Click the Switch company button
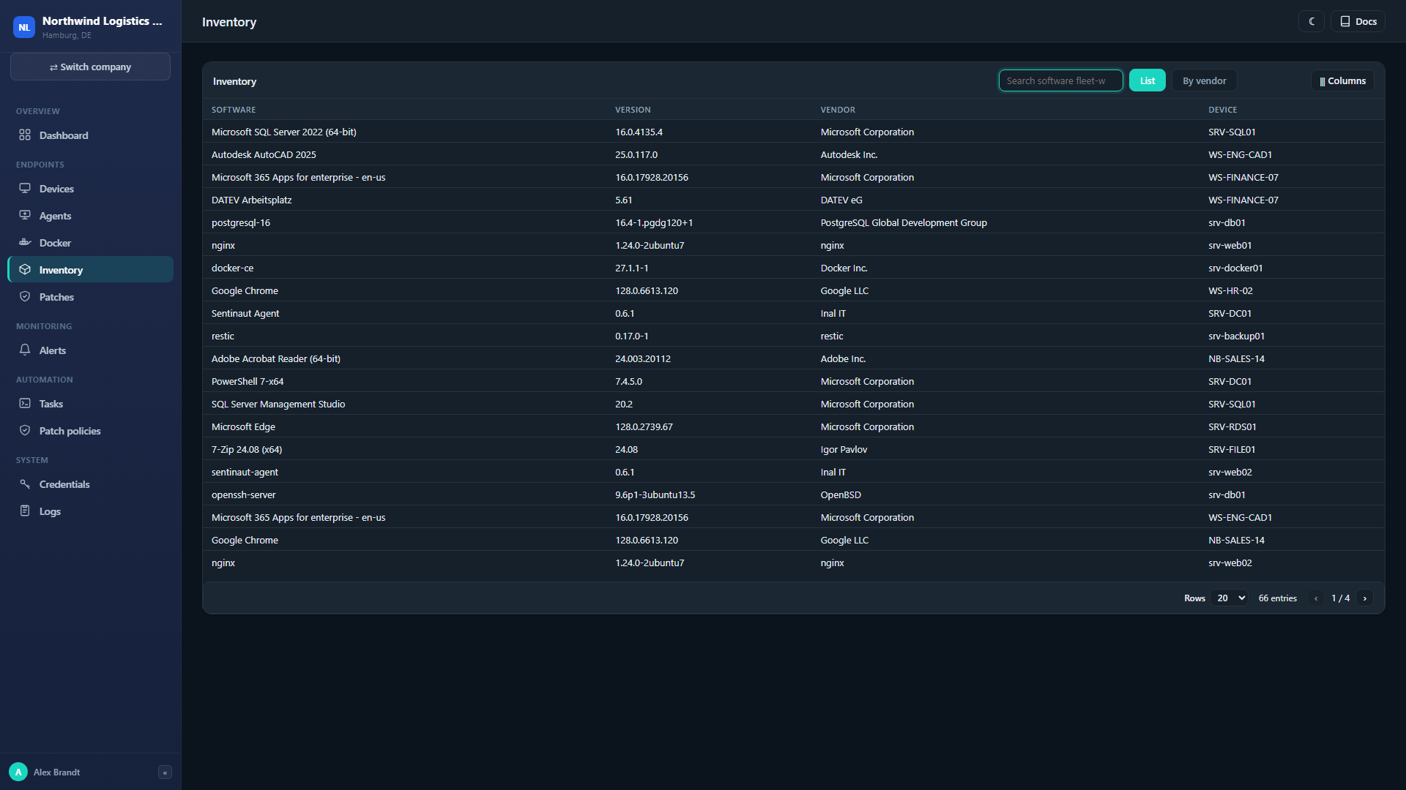This screenshot has height=790, width=1406. click(x=91, y=67)
